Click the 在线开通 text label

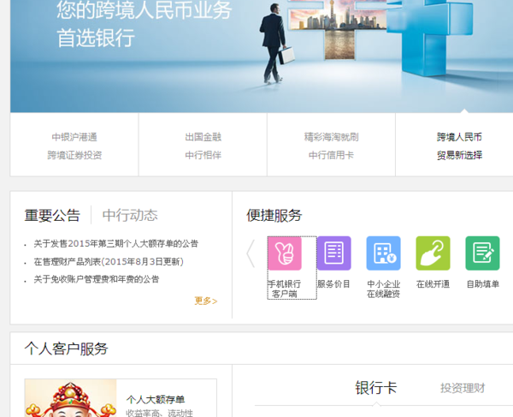click(x=433, y=284)
